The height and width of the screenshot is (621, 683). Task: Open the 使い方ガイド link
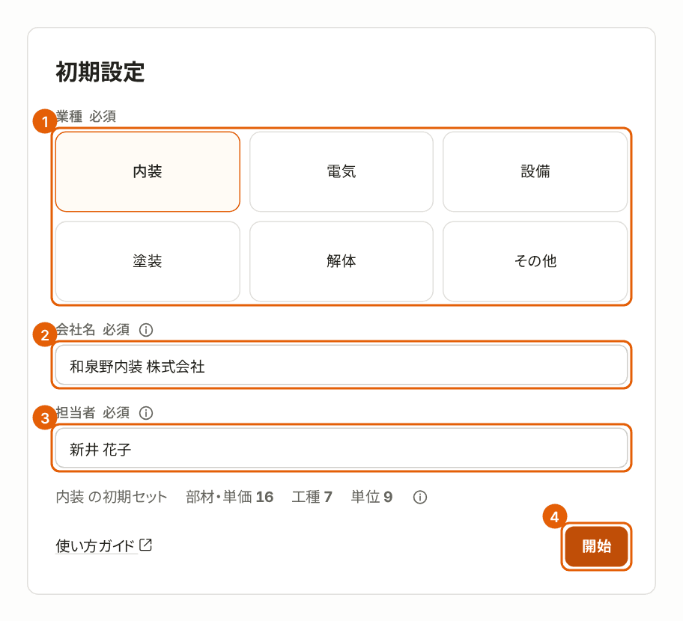click(103, 545)
